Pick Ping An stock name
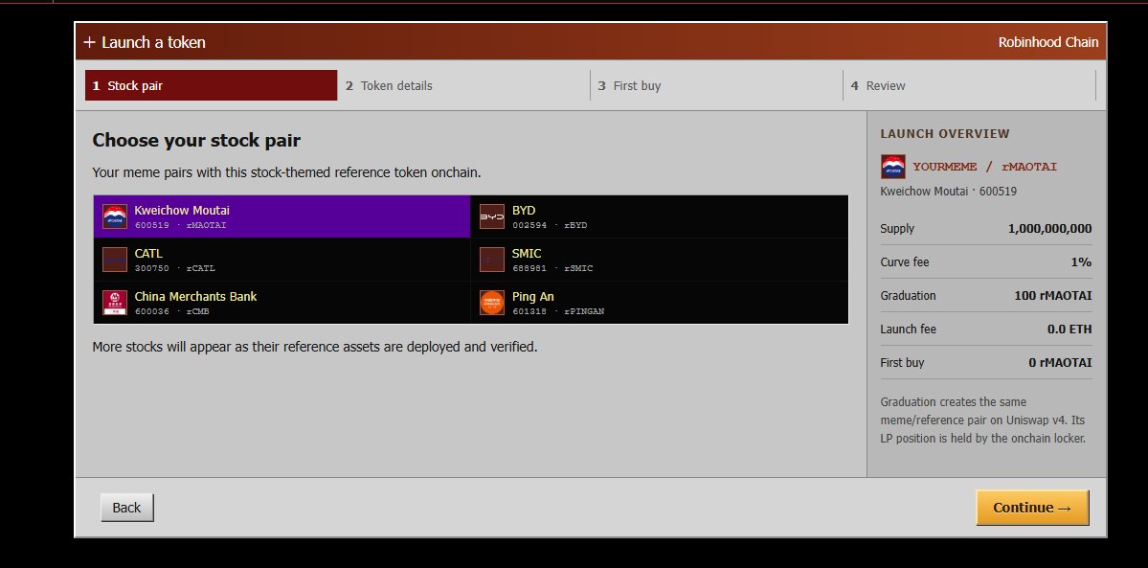The height and width of the screenshot is (568, 1148). [x=533, y=297]
